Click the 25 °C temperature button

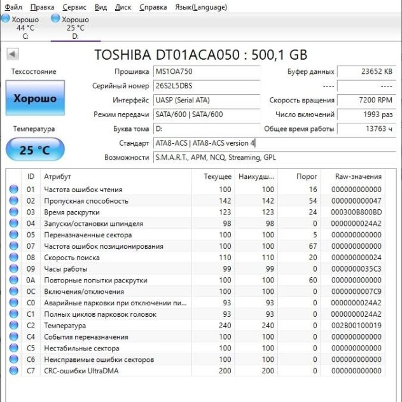(x=35, y=150)
